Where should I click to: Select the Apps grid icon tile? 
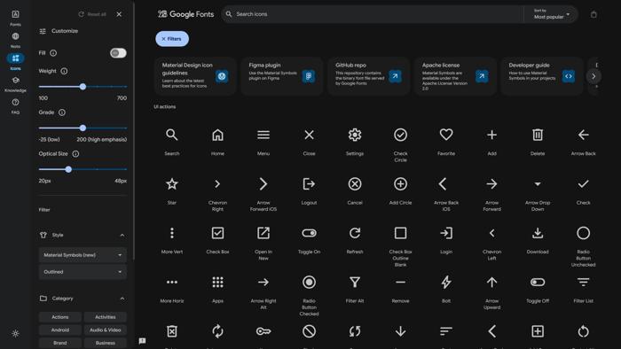217,289
